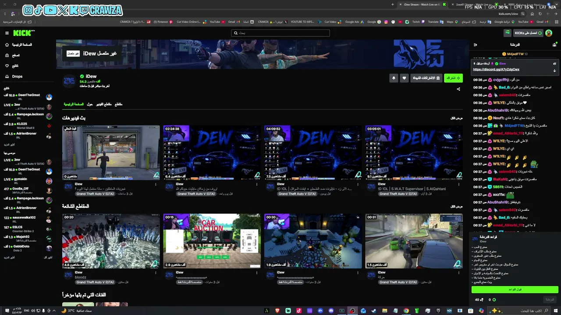561x315 pixels.
Task: Click the Get KICKs button
Action: coord(528,33)
